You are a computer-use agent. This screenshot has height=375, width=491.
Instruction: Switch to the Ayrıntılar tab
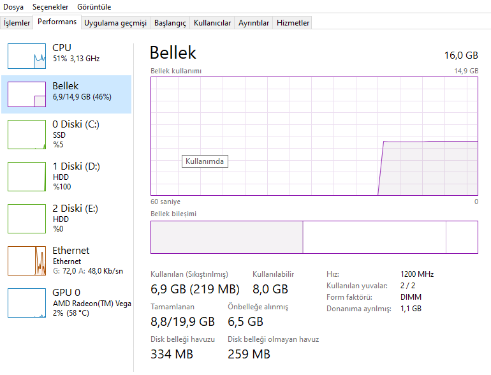tap(254, 23)
